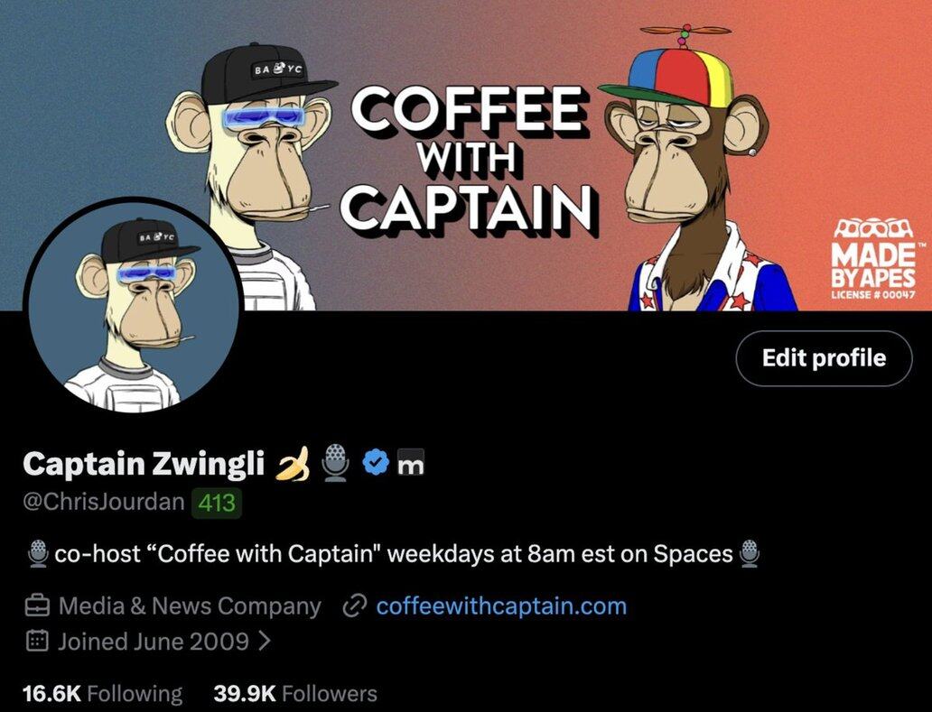Open the 39.9K Followers list
Image resolution: width=932 pixels, height=712 pixels.
(294, 693)
